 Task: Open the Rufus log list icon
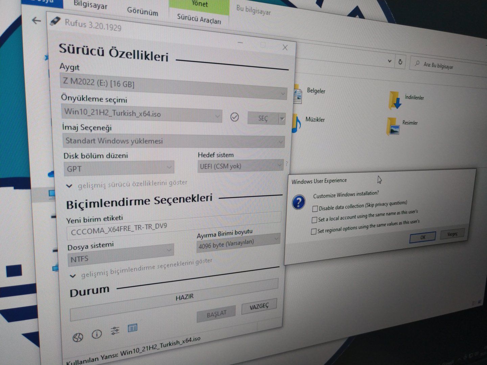point(133,328)
